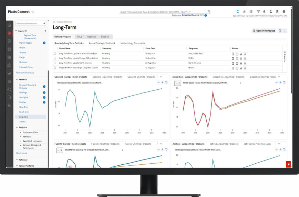Open the bar chart icon in left rail
This screenshot has width=299, height=197.
click(9, 73)
